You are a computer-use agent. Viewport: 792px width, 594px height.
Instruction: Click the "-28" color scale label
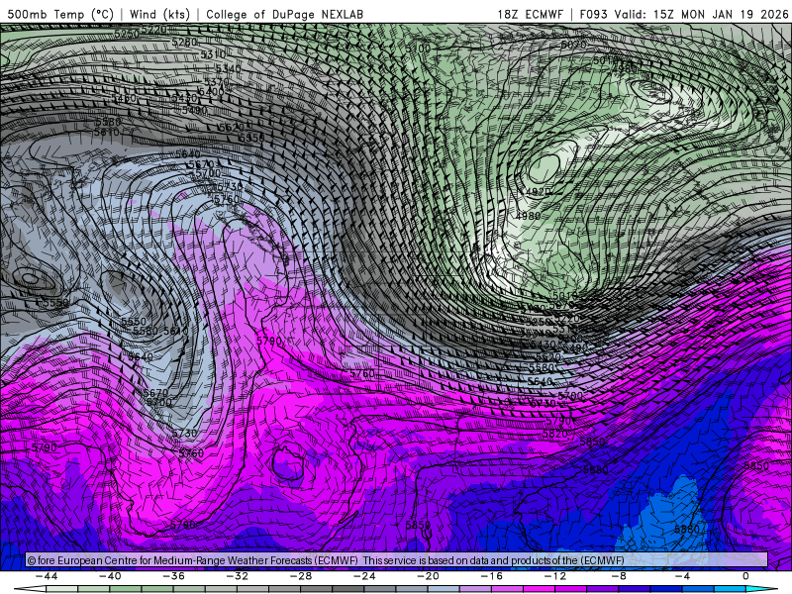pyautogui.click(x=301, y=576)
